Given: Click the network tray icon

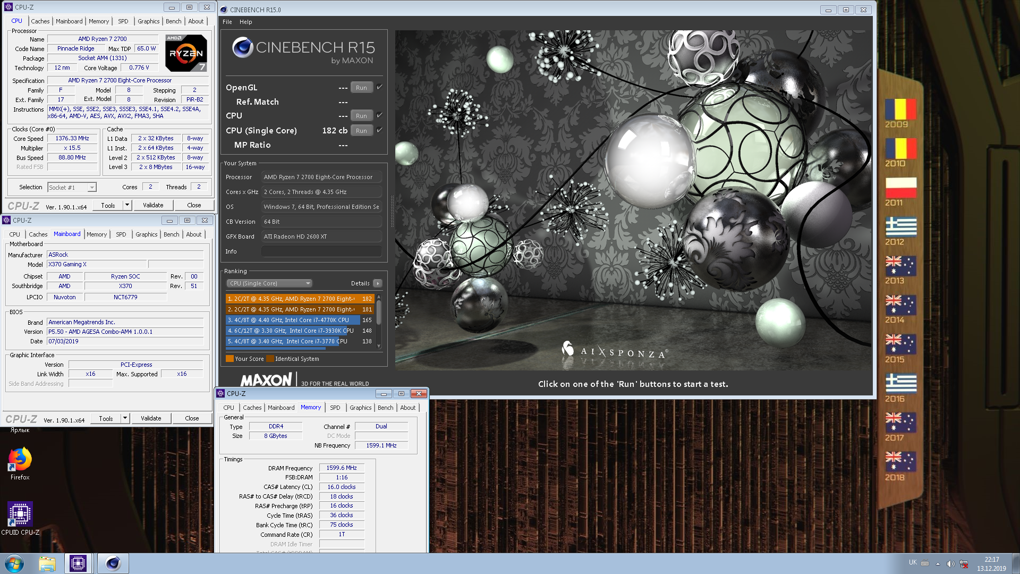Looking at the screenshot, I should pos(964,564).
